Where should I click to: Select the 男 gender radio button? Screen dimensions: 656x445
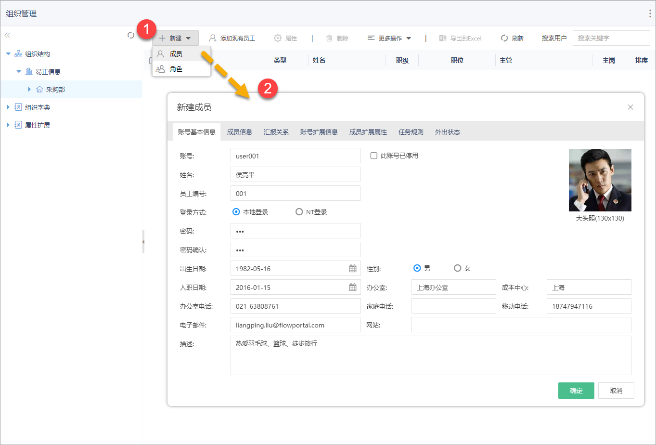(417, 268)
